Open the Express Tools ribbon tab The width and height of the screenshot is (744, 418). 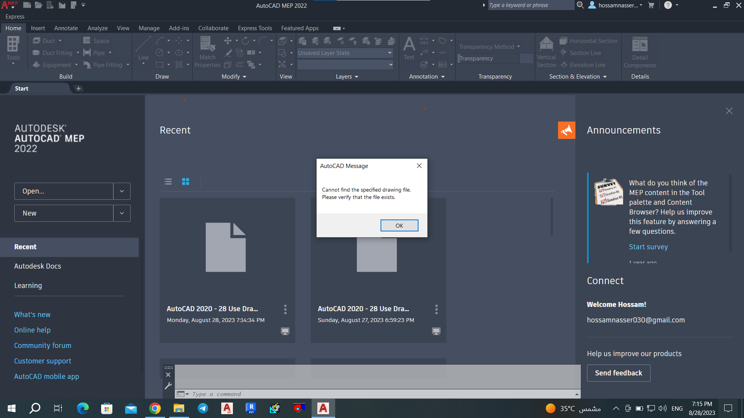(255, 28)
